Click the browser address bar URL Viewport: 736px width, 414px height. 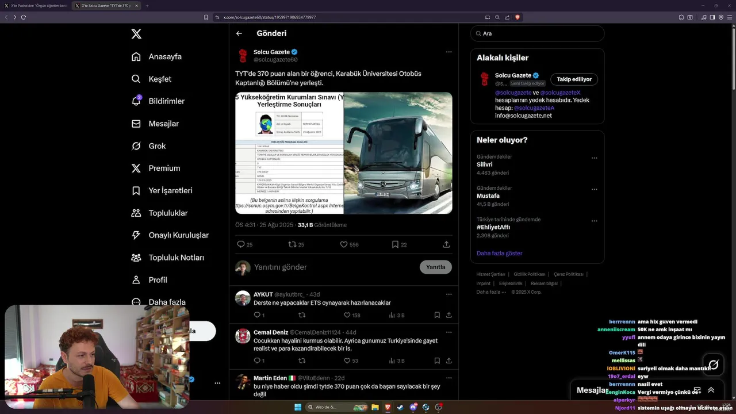[x=270, y=17]
